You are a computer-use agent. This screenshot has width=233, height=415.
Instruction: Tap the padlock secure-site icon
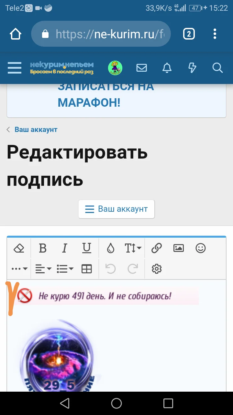click(45, 34)
